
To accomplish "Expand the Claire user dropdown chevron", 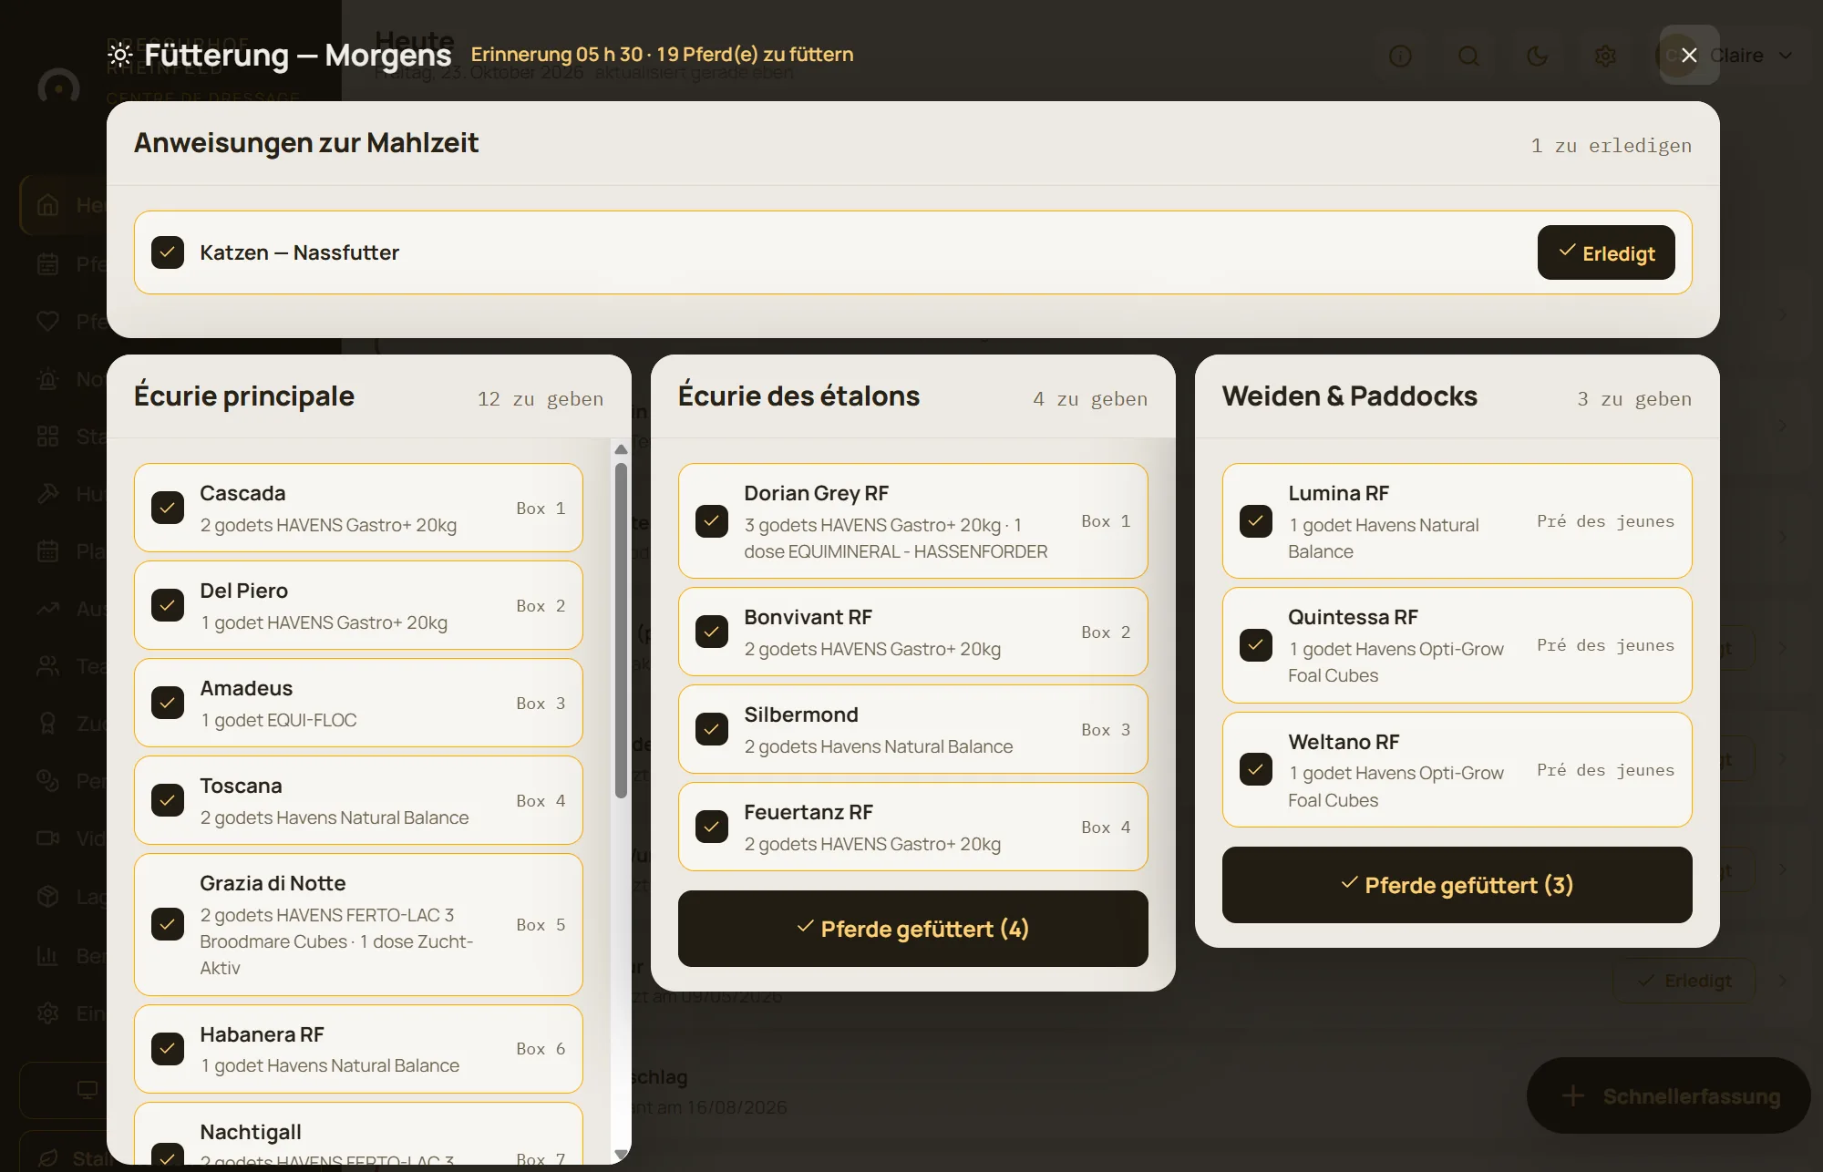I will pyautogui.click(x=1786, y=56).
